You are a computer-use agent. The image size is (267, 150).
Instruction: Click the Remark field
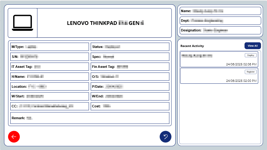[x=90, y=118]
